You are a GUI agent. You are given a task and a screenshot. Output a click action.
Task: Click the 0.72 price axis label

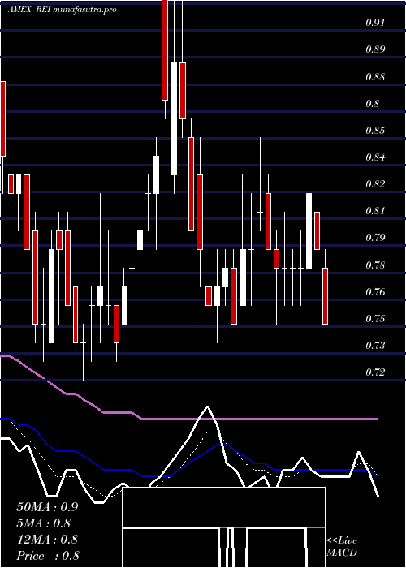point(375,372)
